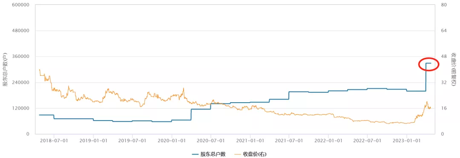Select the 2020-01-01 x-axis date label
460x158 pixels.
coord(172,141)
